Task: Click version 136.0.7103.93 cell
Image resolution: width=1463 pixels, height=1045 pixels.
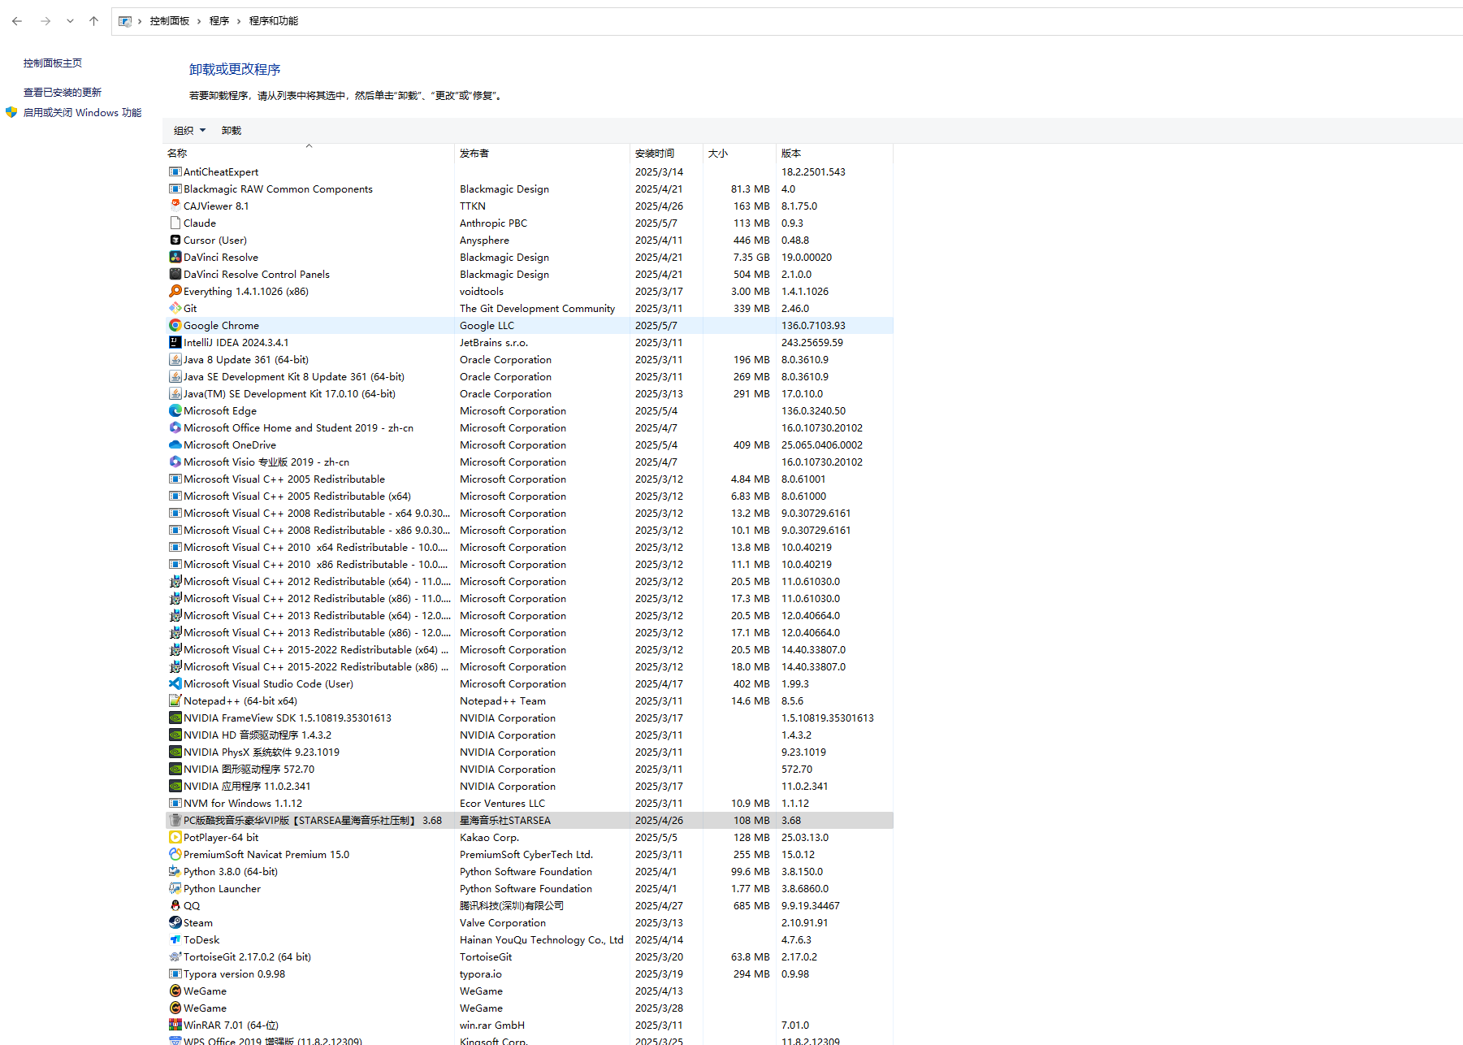Action: pos(813,326)
